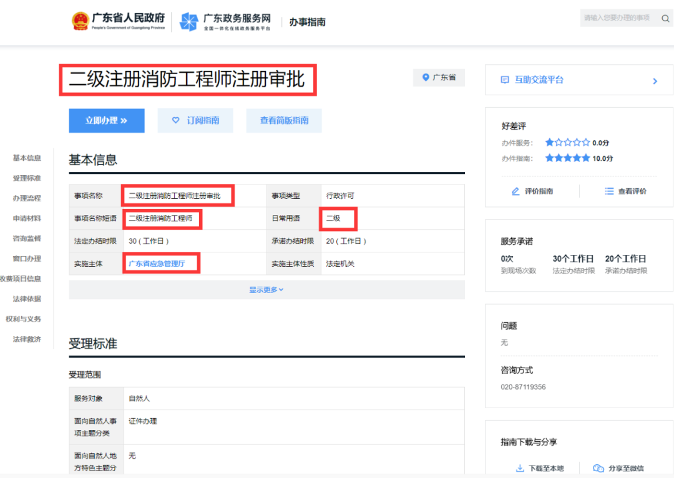
Task: Click the search magnifier icon
Action: click(665, 18)
